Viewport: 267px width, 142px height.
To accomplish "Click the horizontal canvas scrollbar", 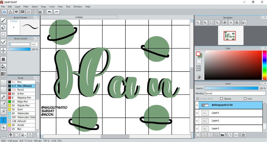I will pyautogui.click(x=115, y=137).
